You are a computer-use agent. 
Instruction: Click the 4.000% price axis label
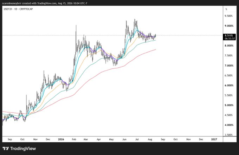click(x=229, y=125)
